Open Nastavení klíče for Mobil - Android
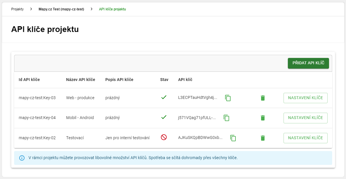Screen dimensions: 346x179 305,118
